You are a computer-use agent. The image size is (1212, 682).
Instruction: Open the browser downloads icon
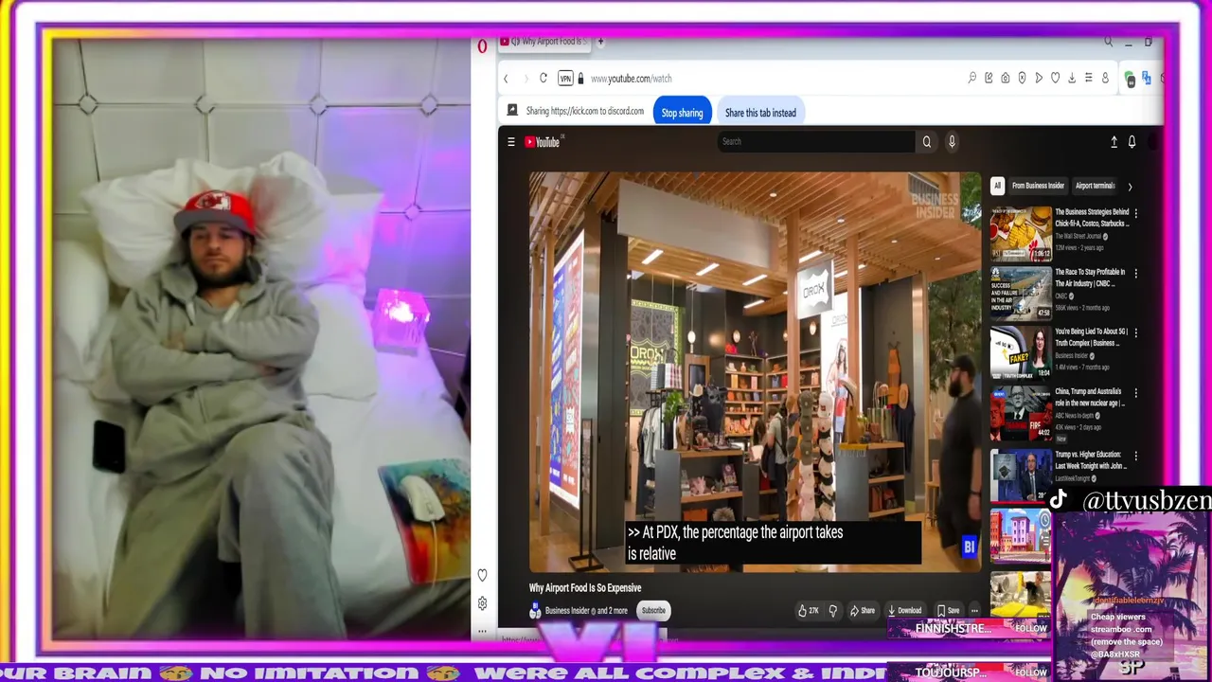[1072, 79]
